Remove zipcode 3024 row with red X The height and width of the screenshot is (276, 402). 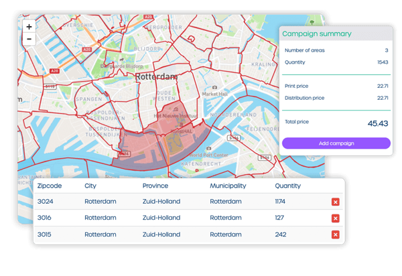[x=336, y=202]
